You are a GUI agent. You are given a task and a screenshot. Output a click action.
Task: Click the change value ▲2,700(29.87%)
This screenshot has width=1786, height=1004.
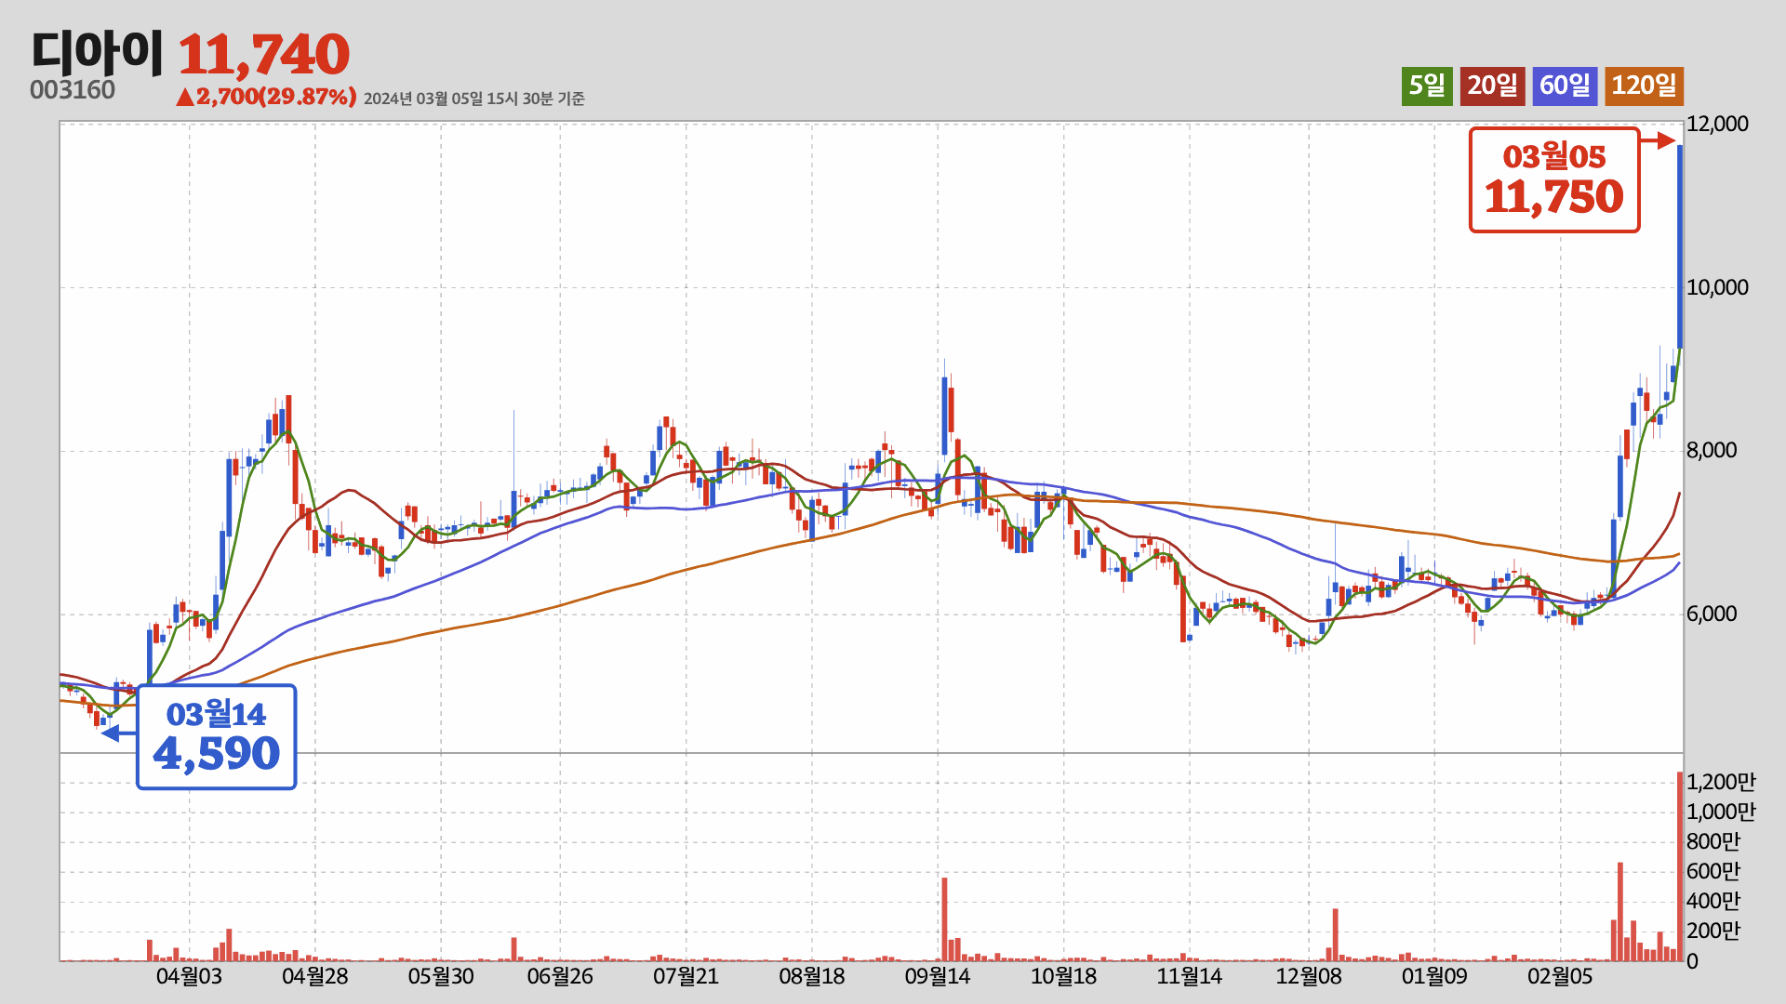[266, 97]
